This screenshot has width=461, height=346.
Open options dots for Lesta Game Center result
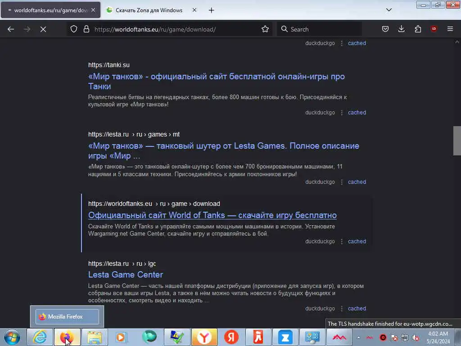342,309
